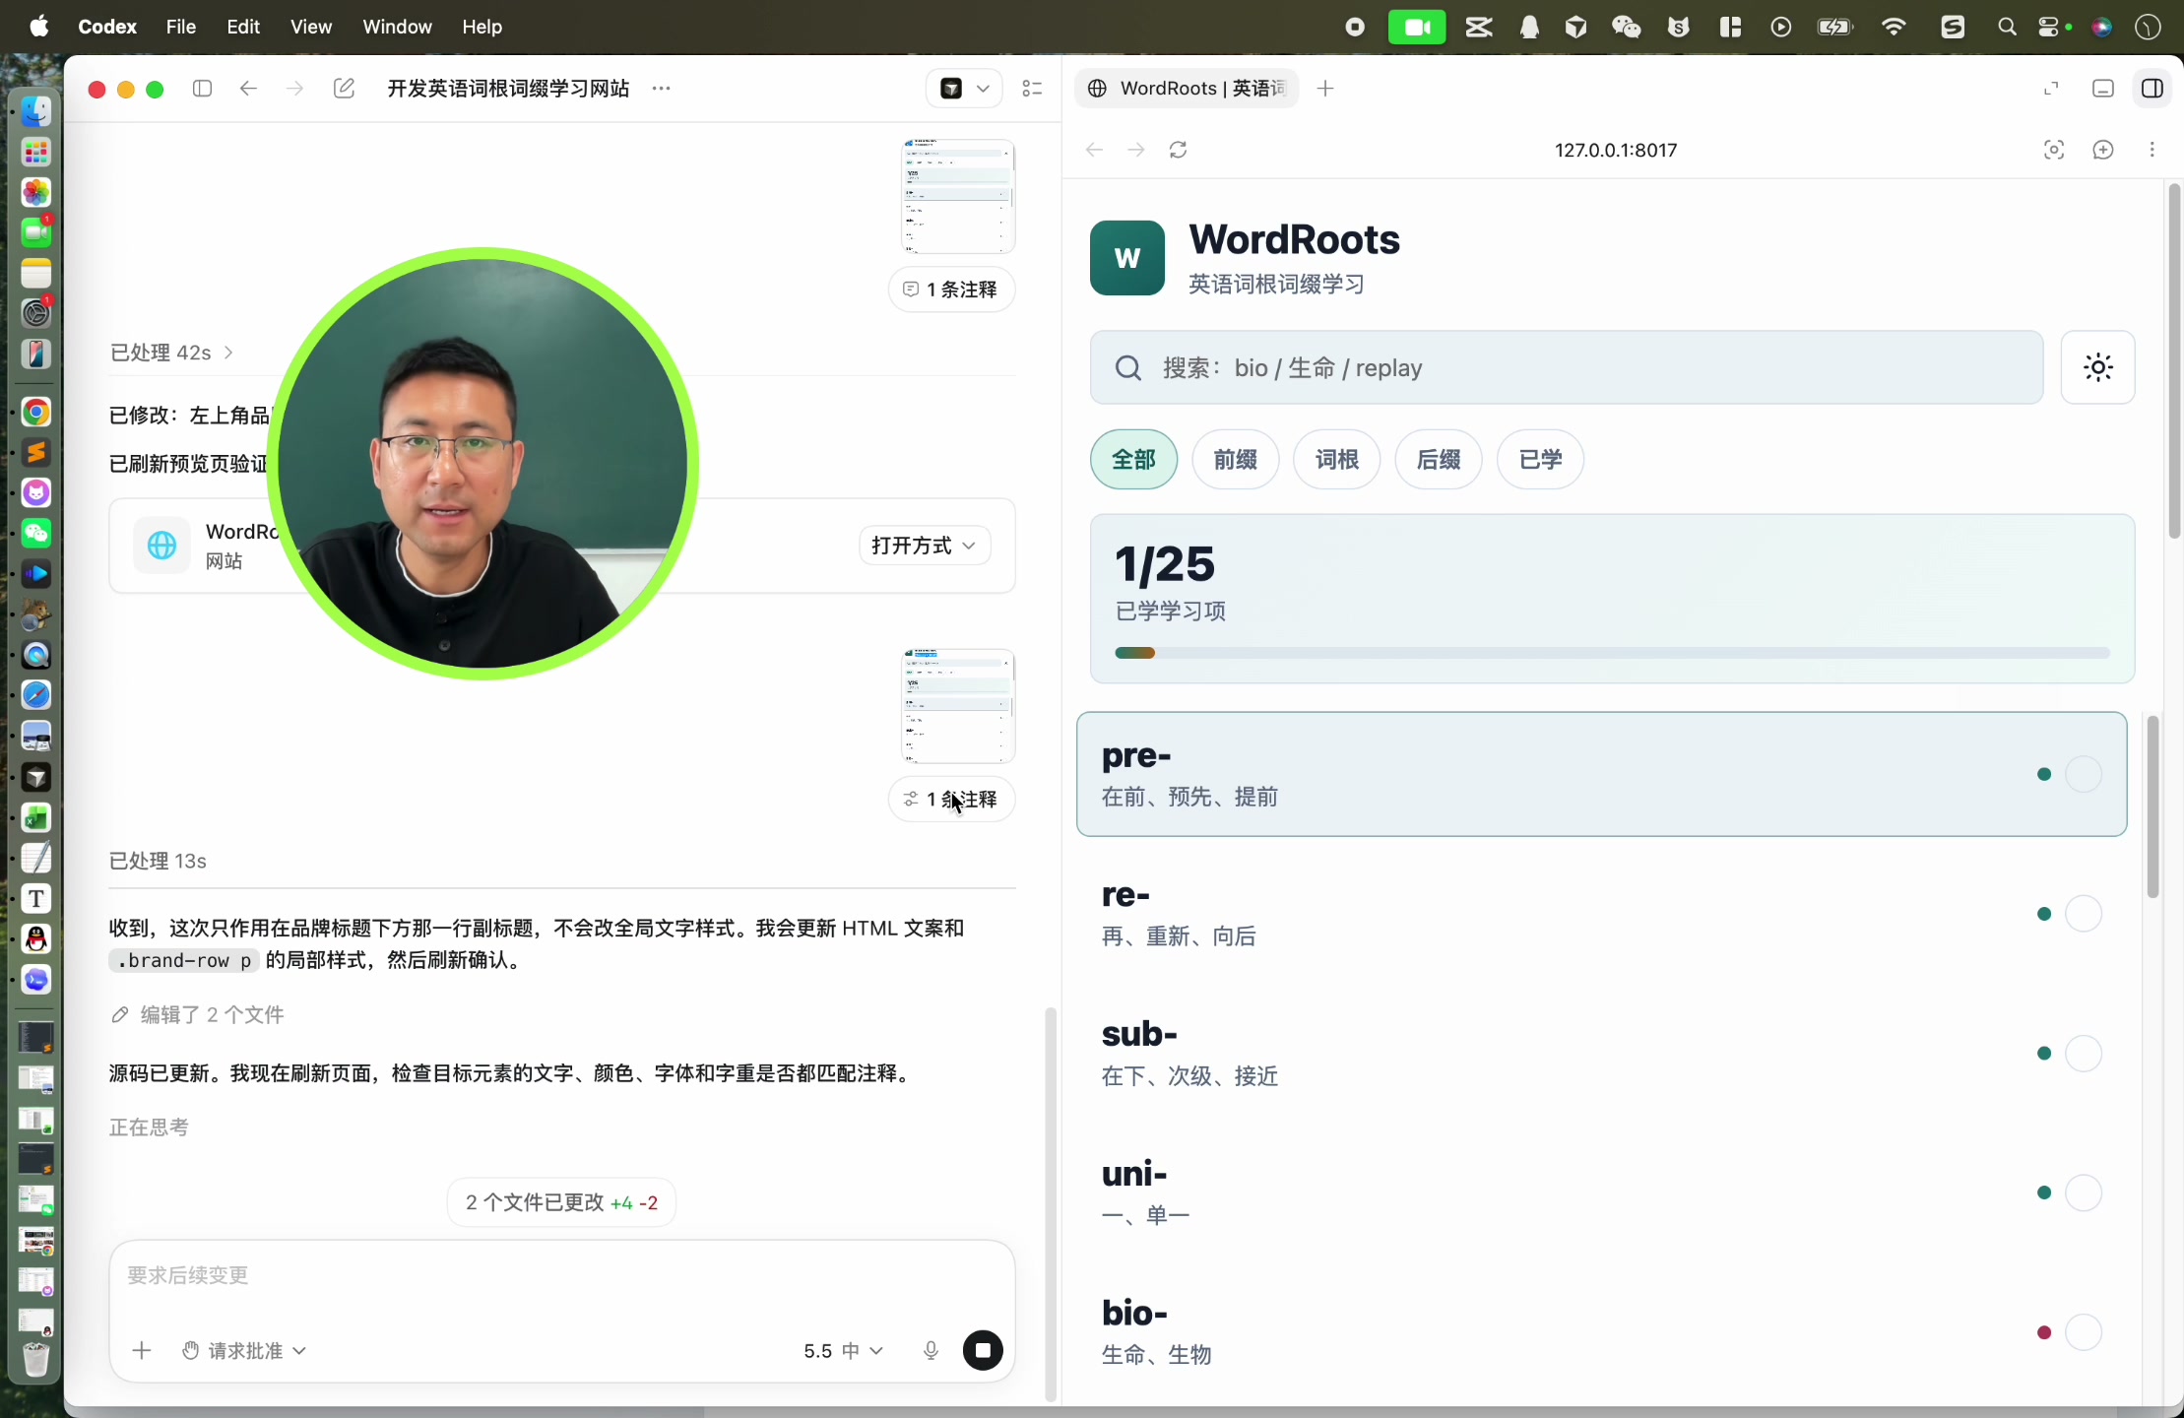Expand the preview panel to full size
The height and width of the screenshot is (1418, 2184).
pos(2051,89)
